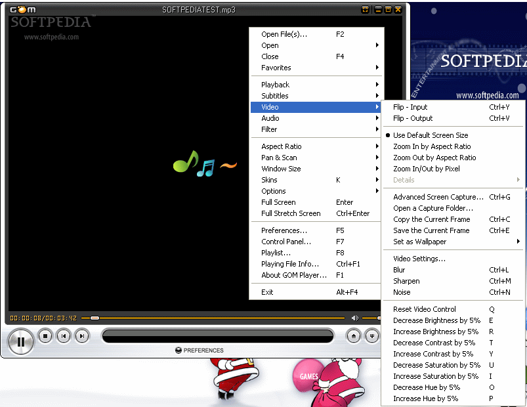The image size is (527, 407).
Task: Expand the Favorites submenu
Action: [316, 67]
